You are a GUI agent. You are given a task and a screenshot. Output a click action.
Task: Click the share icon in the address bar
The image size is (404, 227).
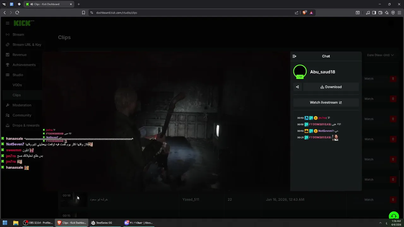(x=297, y=13)
